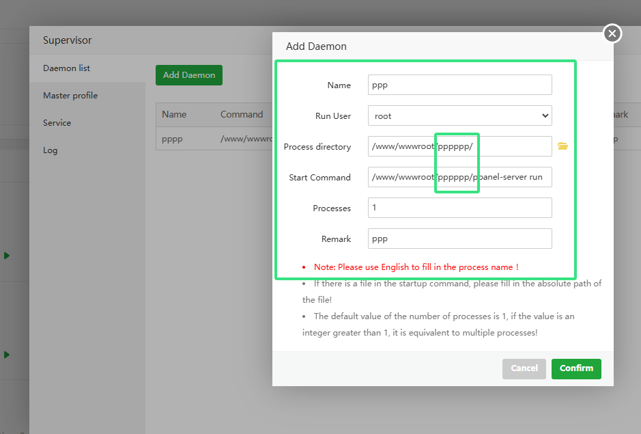Click the Name column header
The height and width of the screenshot is (434, 641).
point(174,114)
